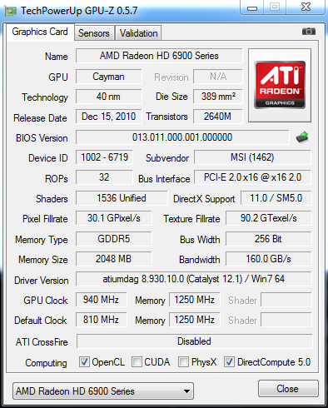This screenshot has height=408, width=328.
Task: Click the Driver Version field
Action: coord(194,279)
